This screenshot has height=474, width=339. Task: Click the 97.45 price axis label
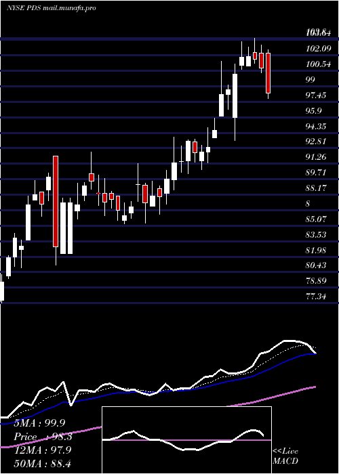pyautogui.click(x=316, y=95)
